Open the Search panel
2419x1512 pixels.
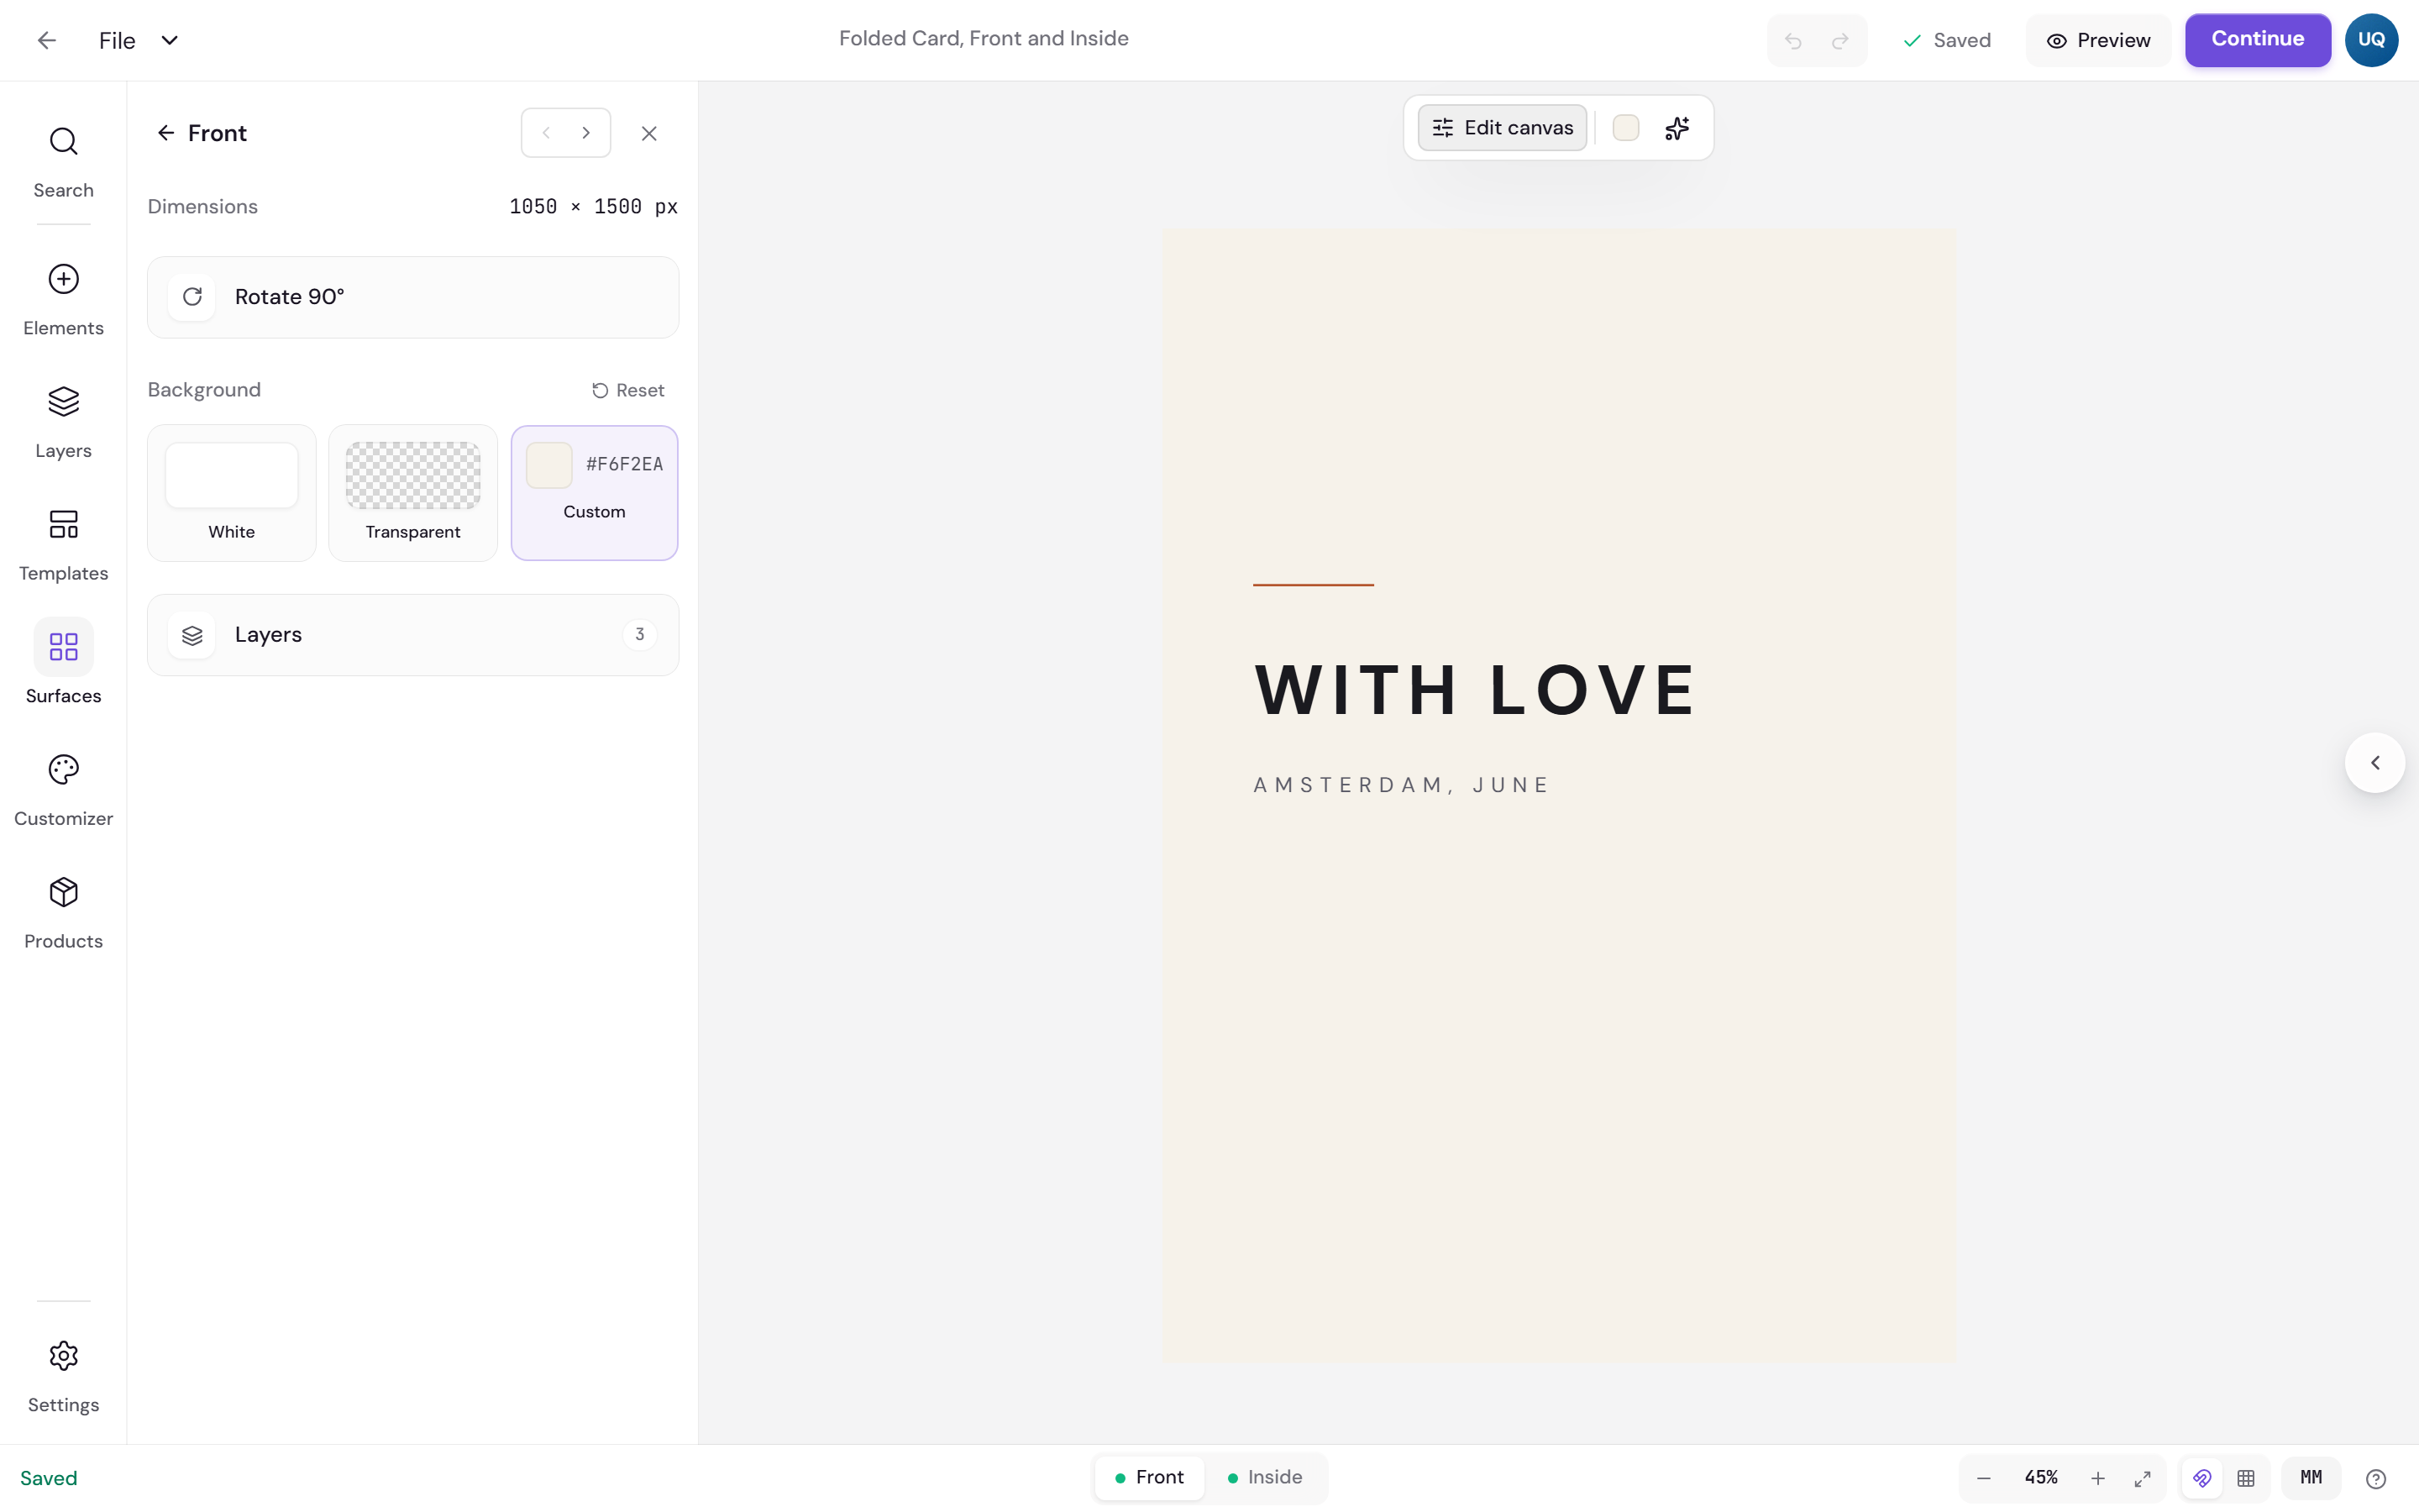tap(63, 162)
